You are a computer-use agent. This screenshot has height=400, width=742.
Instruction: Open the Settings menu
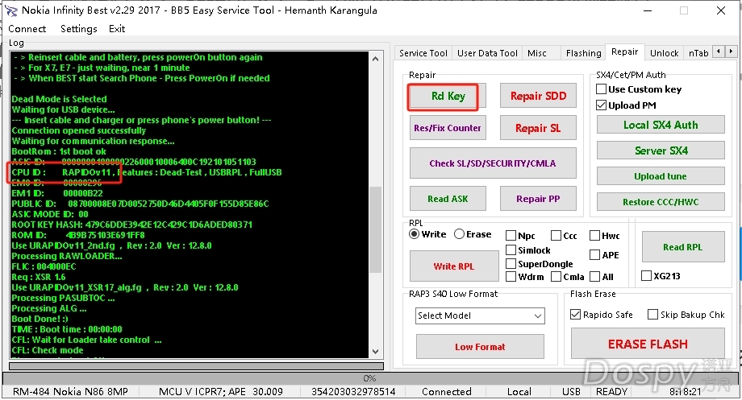[x=78, y=29]
